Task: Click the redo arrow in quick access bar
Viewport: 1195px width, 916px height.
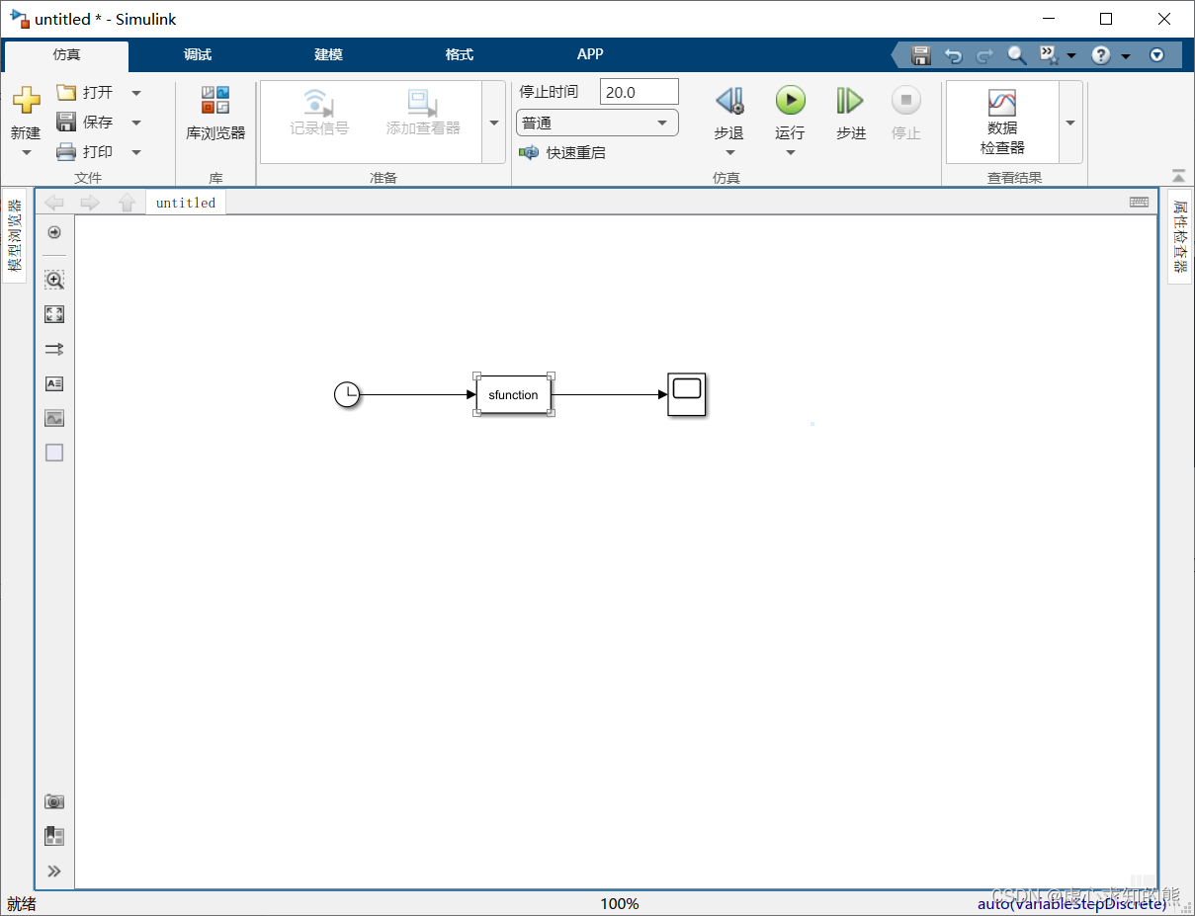Action: pos(984,55)
